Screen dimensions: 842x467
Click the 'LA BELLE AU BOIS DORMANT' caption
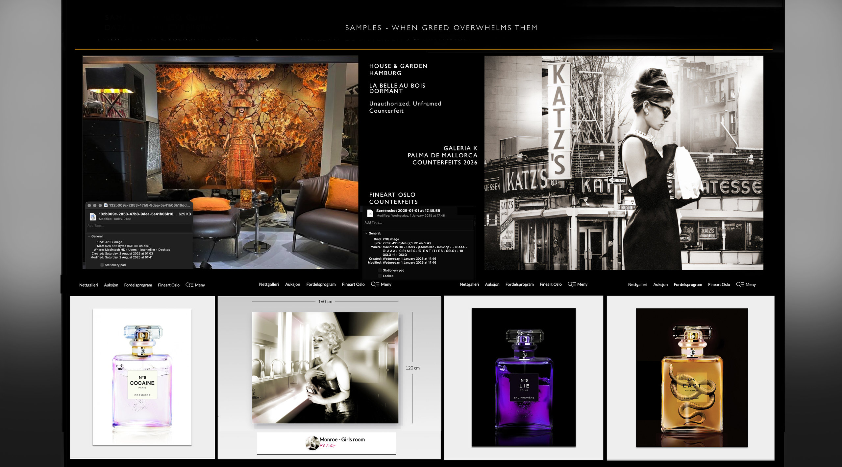[397, 88]
